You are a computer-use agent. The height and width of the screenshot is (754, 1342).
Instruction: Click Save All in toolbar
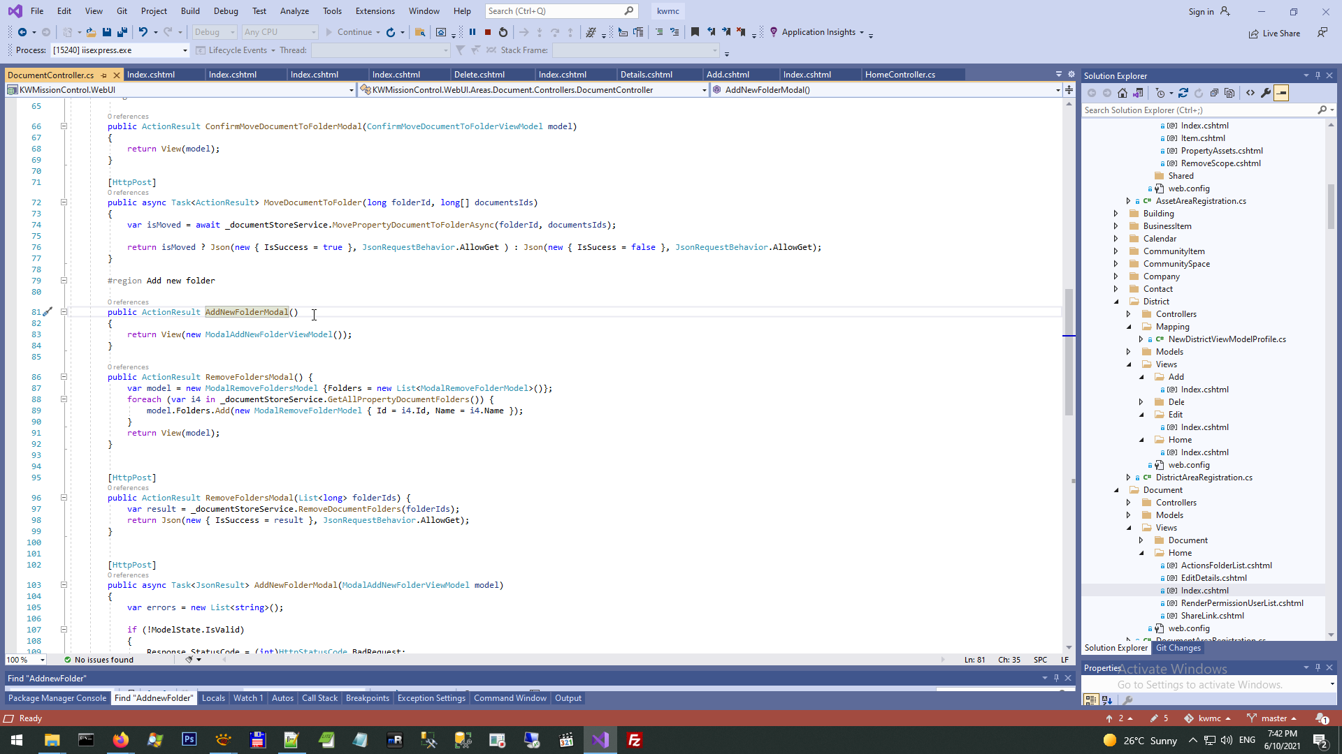[122, 32]
